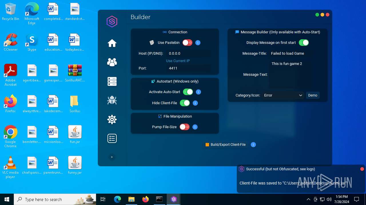Select the Adobe Acrobat desktop shortcut
The height and width of the screenshot is (205, 366).
click(11, 75)
